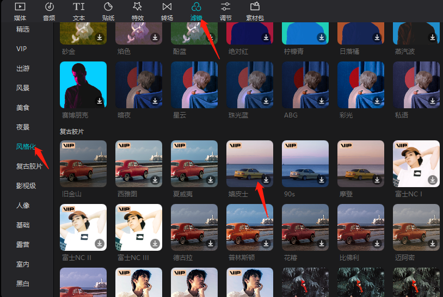
Task: Select the 珠光蓝 filter thumbnail
Action: pos(250,85)
